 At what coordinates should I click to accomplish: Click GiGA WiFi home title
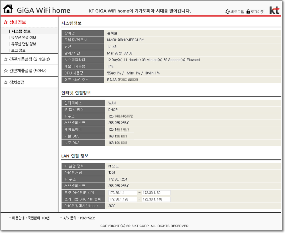point(43,10)
